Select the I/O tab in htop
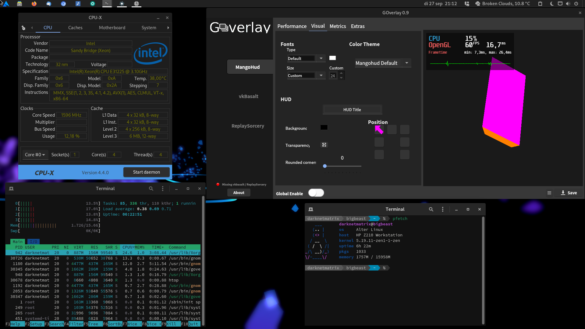This screenshot has width=585, height=329. point(34,242)
